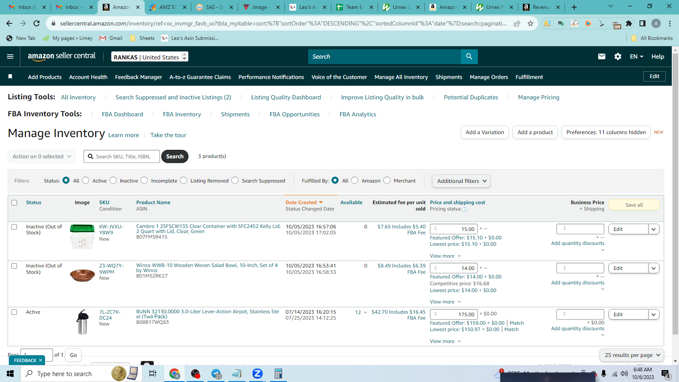This screenshot has height=382, width=679.
Task: Expand View more in the BUNN row
Action: tap(445, 341)
